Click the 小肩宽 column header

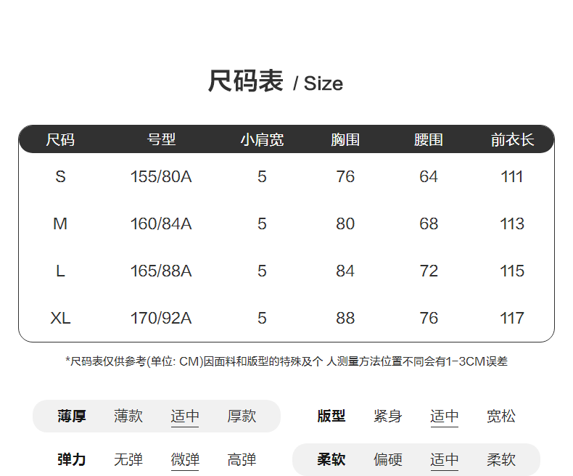tap(262, 140)
